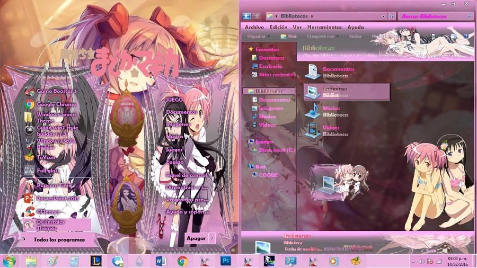This screenshot has width=477, height=268.
Task: Open the Organizar dropdown
Action: pos(258,36)
